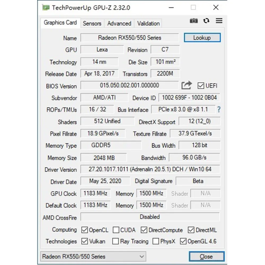The width and height of the screenshot is (265, 265).
Task: Click the Shaders value 512 Unified
Action: tap(107, 121)
